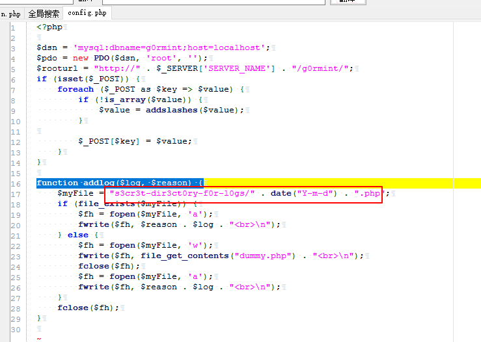Click the isset($_POST) condition
The width and height of the screenshot is (481, 342).
[x=91, y=79]
